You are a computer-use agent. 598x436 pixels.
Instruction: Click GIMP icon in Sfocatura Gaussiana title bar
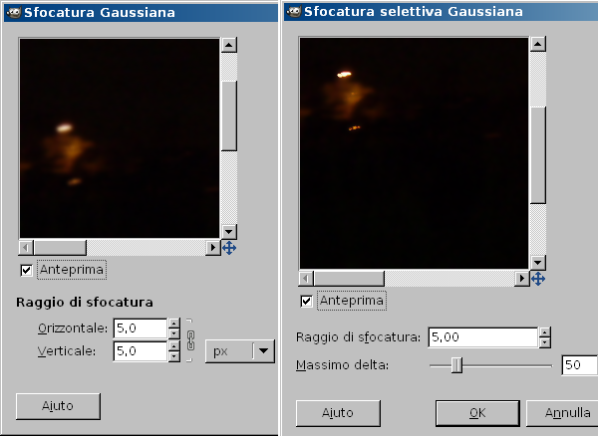coord(13,12)
